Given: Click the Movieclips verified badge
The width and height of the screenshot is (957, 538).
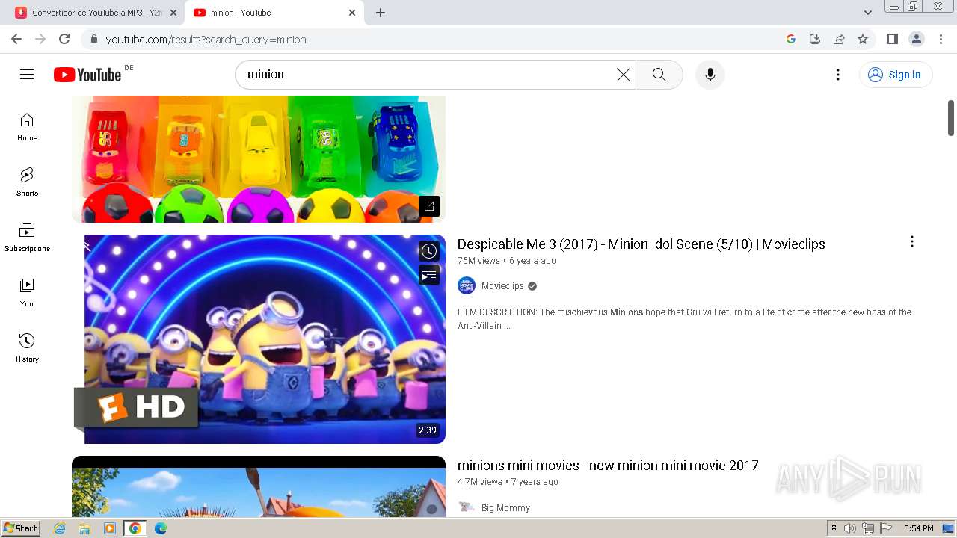Looking at the screenshot, I should point(532,286).
